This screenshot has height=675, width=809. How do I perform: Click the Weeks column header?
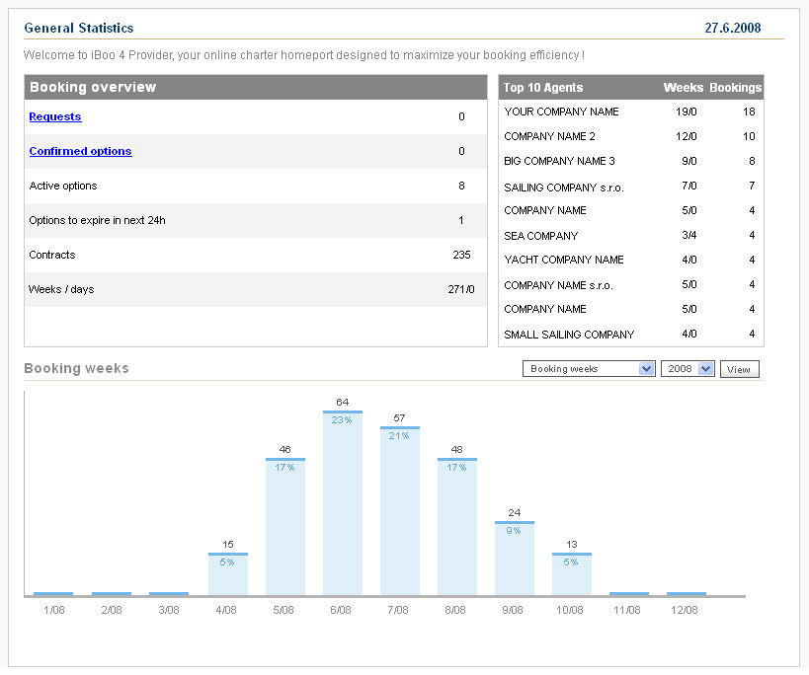683,88
